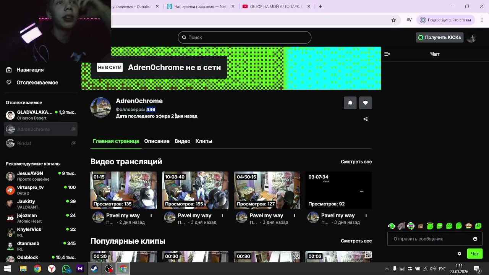The width and height of the screenshot is (489, 275).
Task: Click the share icon below follow button
Action: tap(366, 119)
